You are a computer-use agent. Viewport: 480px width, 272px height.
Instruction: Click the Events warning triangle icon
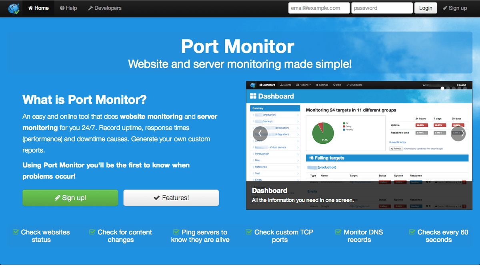[x=281, y=85]
